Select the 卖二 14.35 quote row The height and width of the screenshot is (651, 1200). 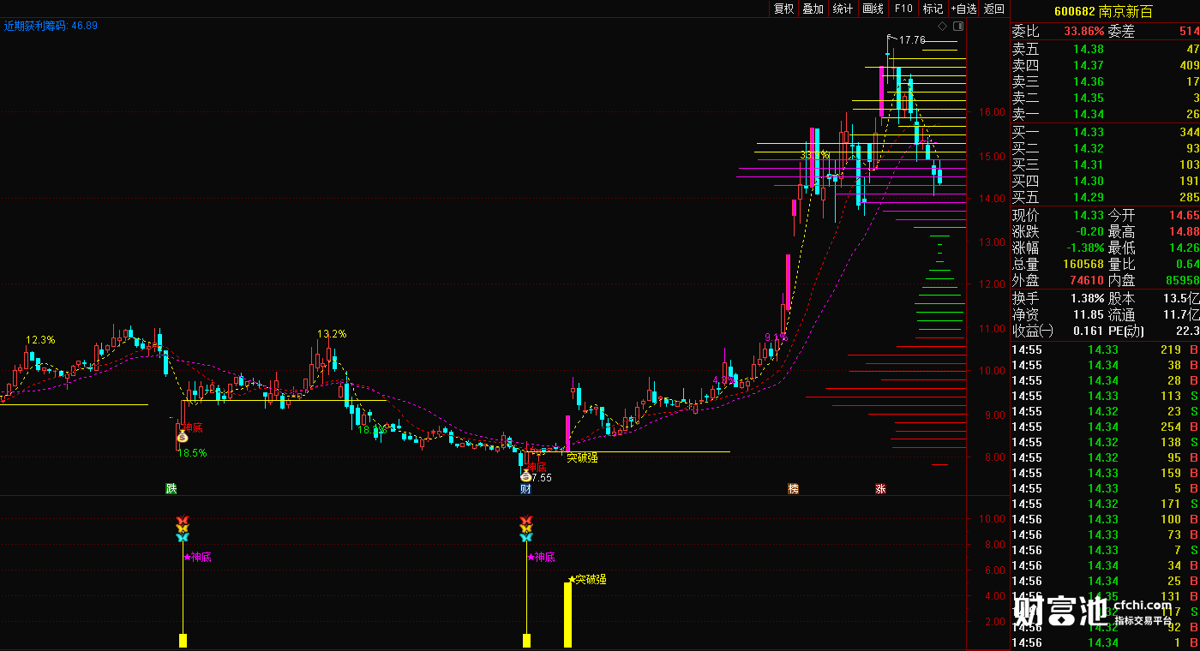pos(1106,98)
